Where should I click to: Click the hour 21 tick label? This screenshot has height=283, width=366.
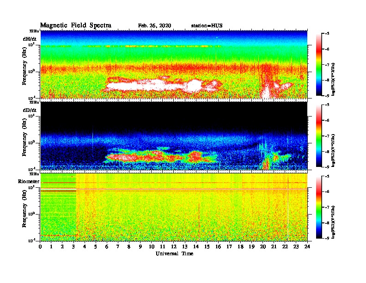(274, 246)
